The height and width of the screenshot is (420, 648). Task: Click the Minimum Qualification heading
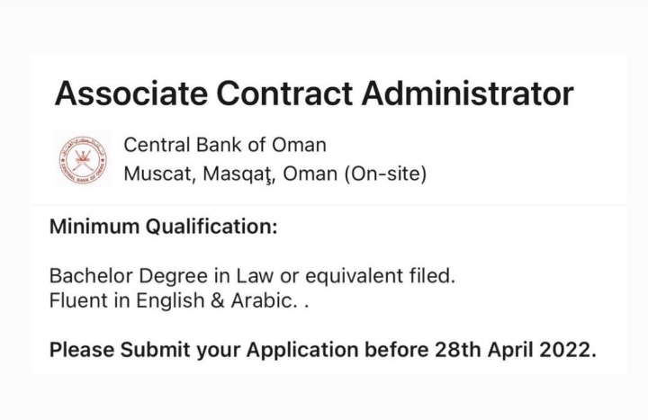[163, 227]
